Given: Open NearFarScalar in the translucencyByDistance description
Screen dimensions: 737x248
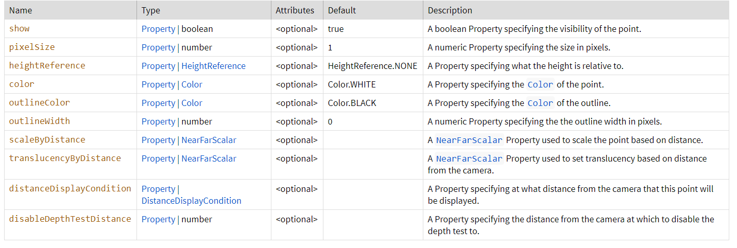Looking at the screenshot, I should (x=469, y=158).
